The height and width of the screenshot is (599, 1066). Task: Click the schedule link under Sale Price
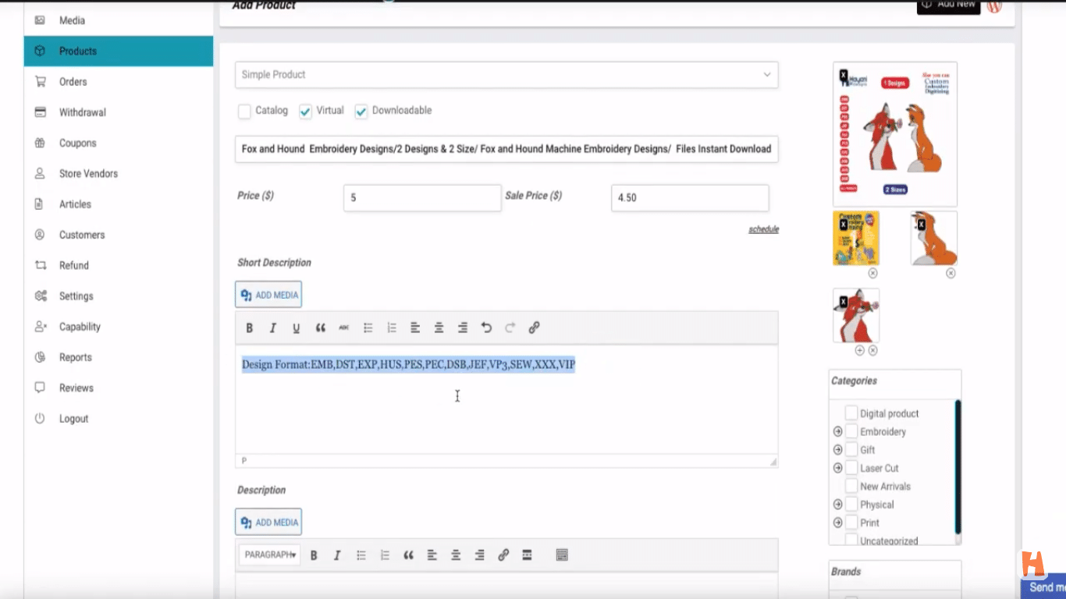click(x=763, y=229)
